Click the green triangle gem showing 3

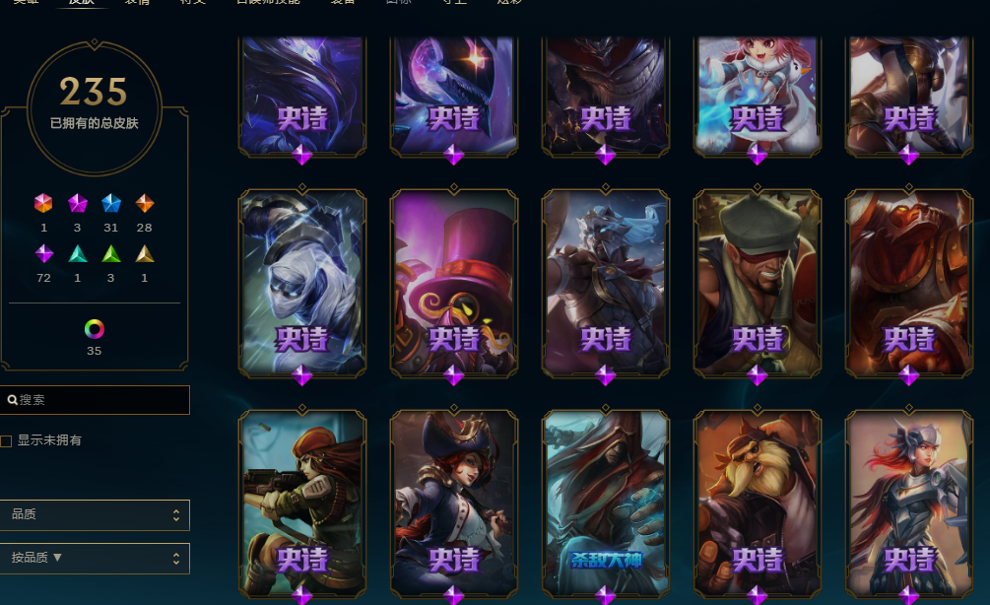(x=111, y=254)
